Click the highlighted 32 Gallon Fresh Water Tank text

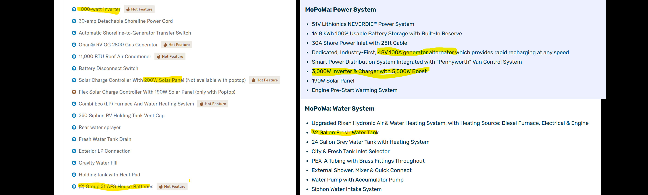pyautogui.click(x=345, y=132)
